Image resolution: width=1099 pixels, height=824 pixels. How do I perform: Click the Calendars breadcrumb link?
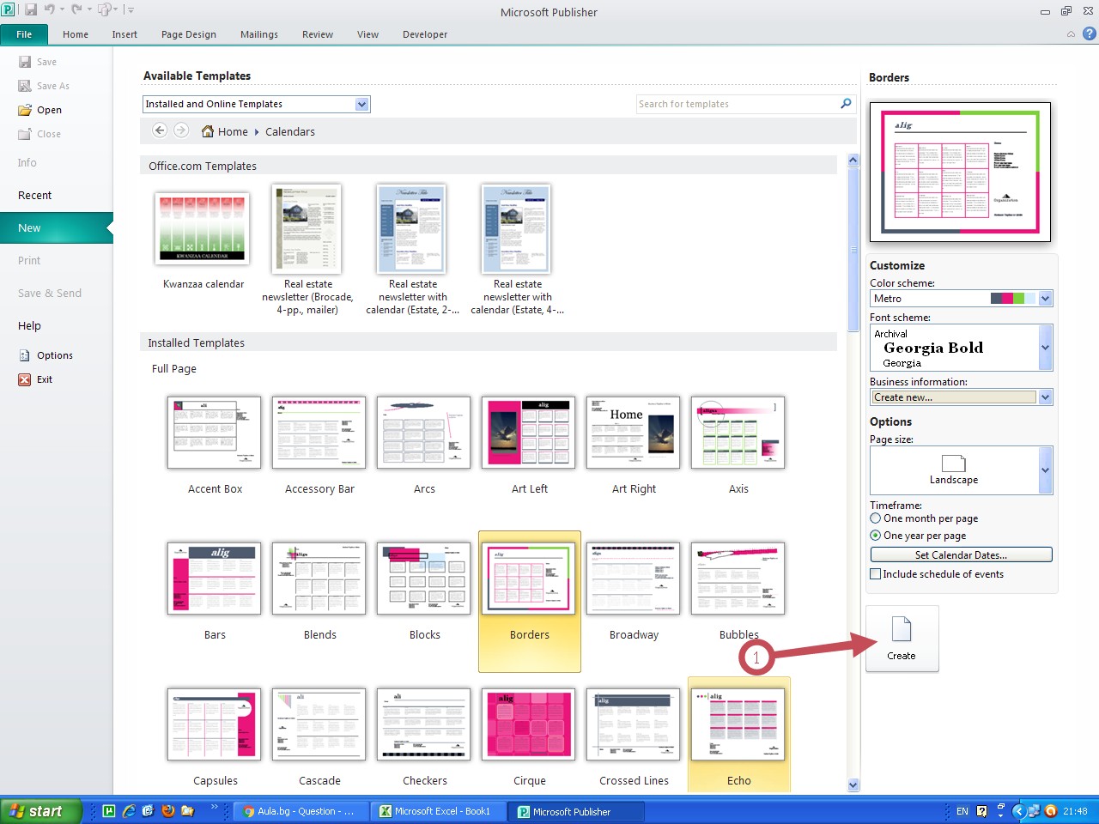tap(289, 131)
